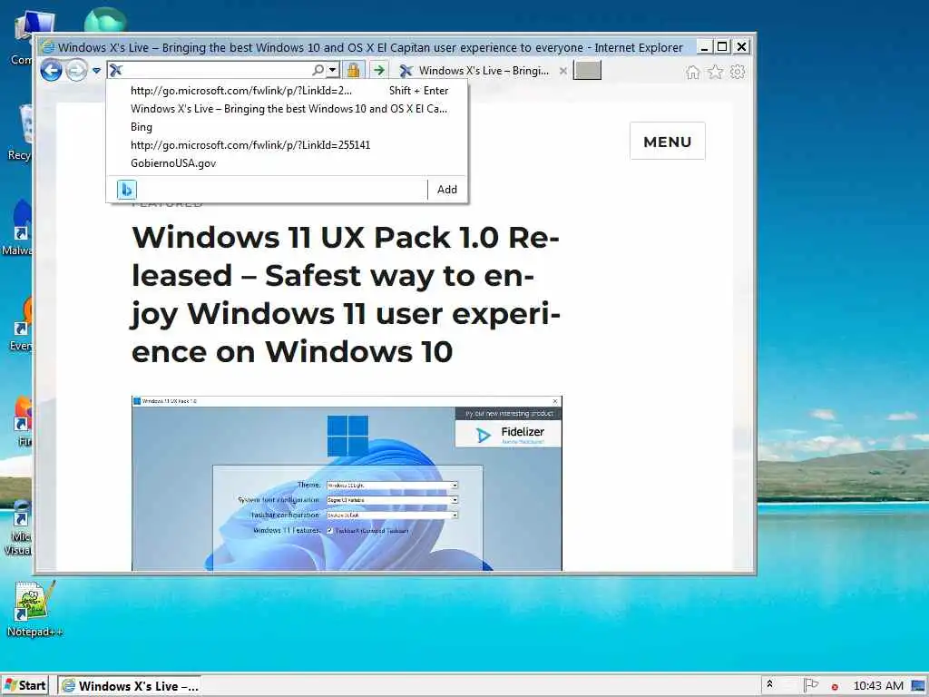
Task: Open the recent pages dropdown beside Forward
Action: point(96,71)
